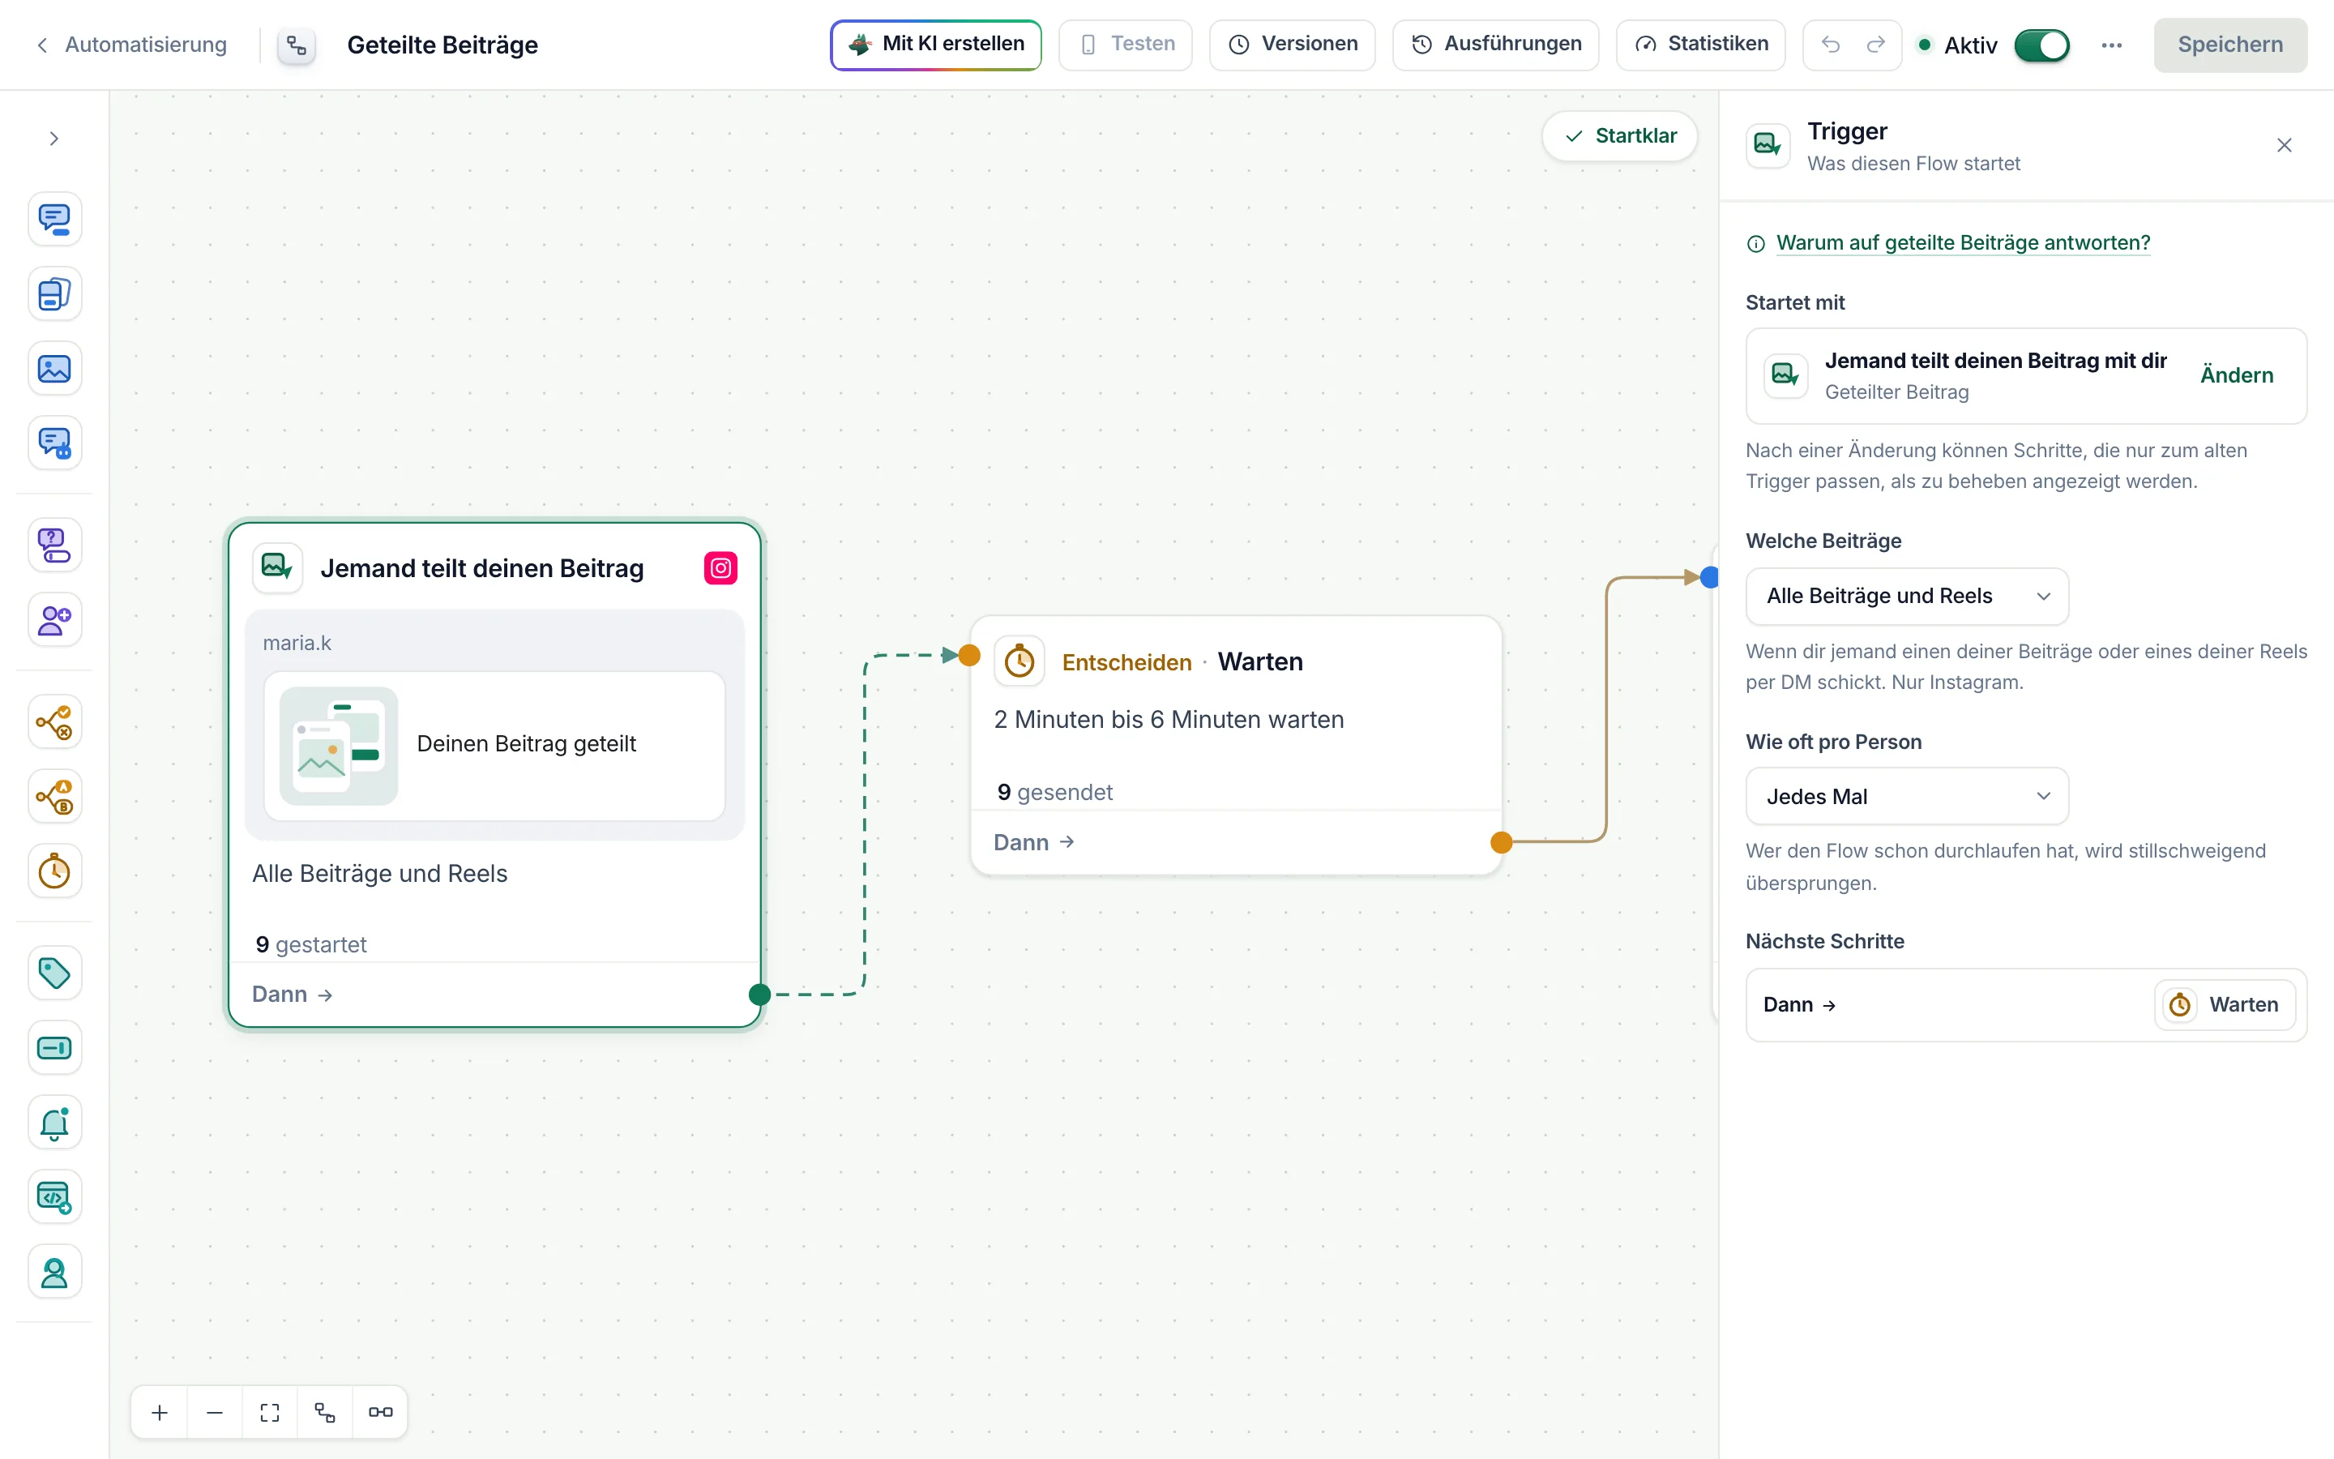This screenshot has height=1459, width=2334.
Task: Add a condition branch step (check/cross)
Action: (x=54, y=721)
